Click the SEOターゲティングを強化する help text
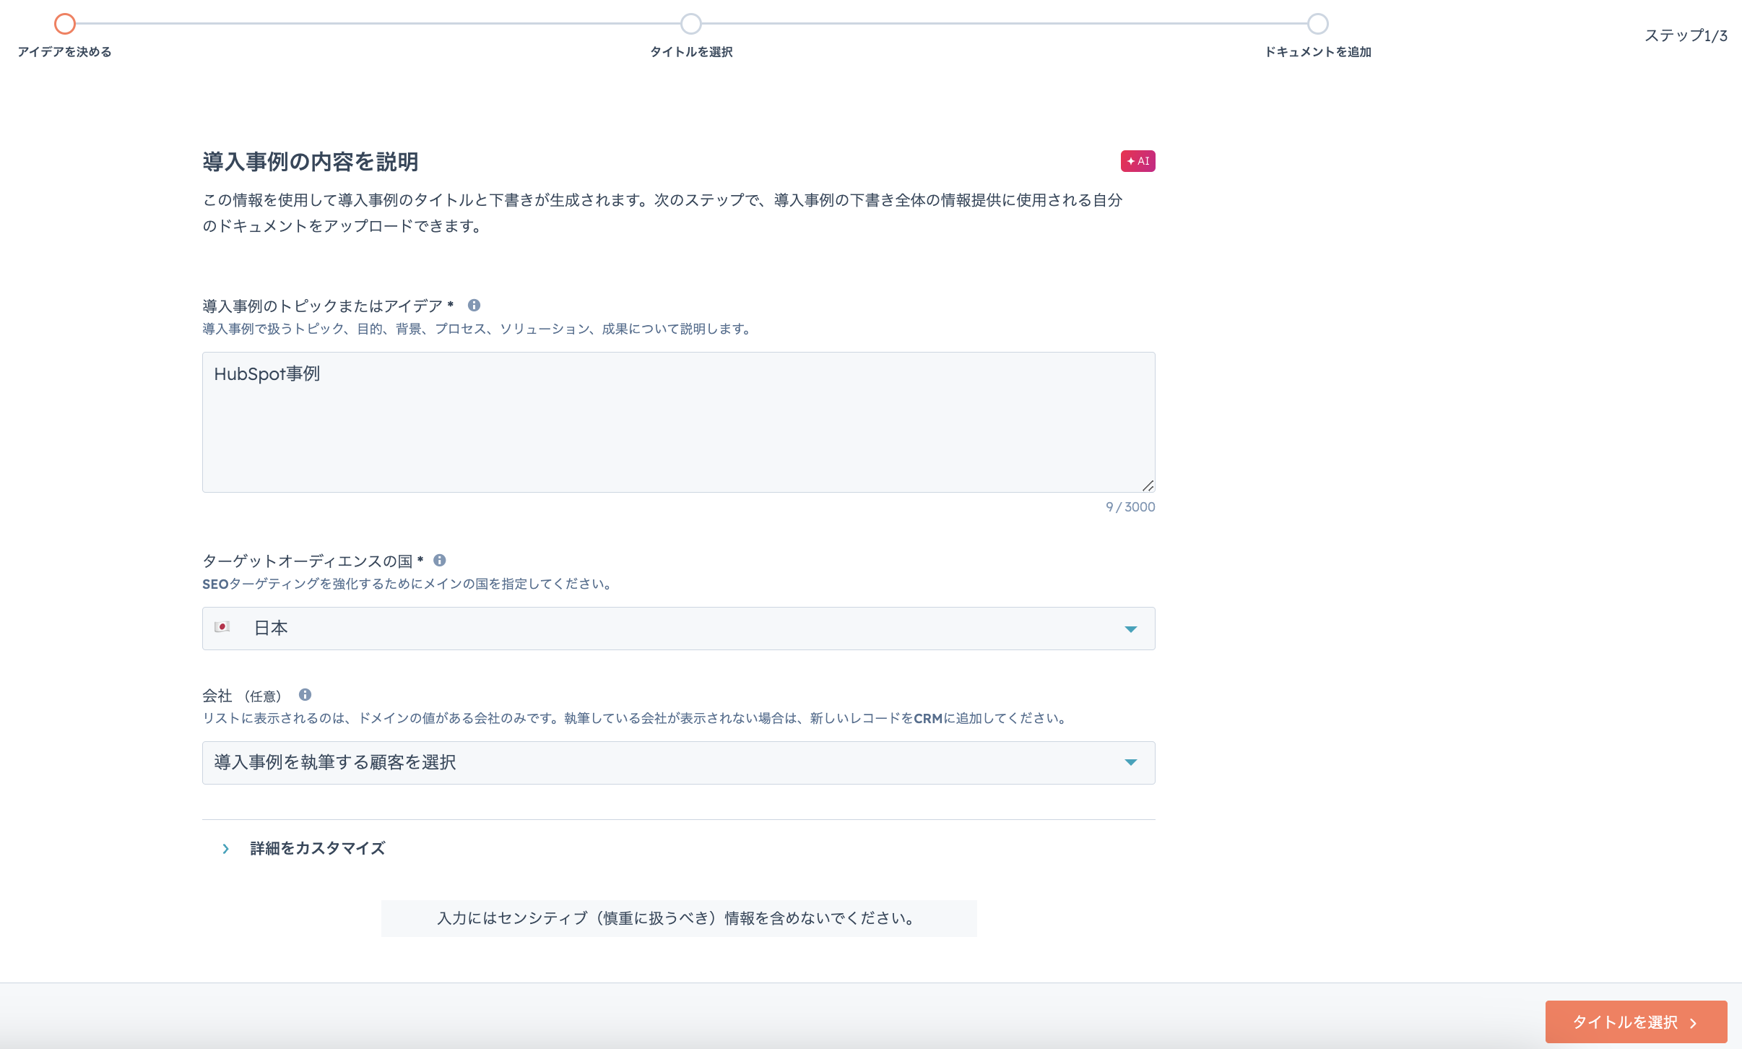 [x=408, y=584]
